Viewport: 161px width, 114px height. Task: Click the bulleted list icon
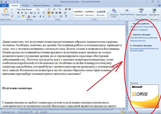coord(49,9)
